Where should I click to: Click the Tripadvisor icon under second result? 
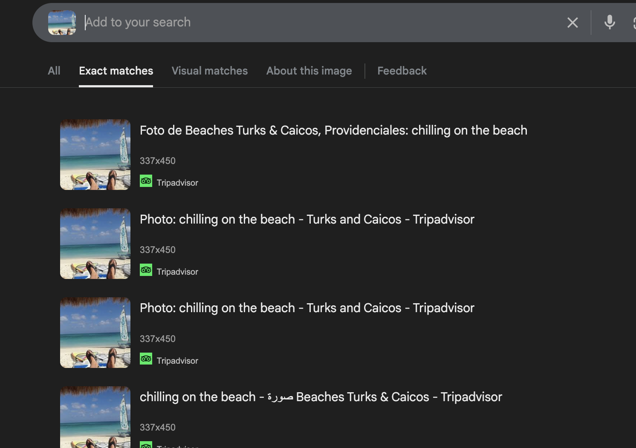[146, 270]
